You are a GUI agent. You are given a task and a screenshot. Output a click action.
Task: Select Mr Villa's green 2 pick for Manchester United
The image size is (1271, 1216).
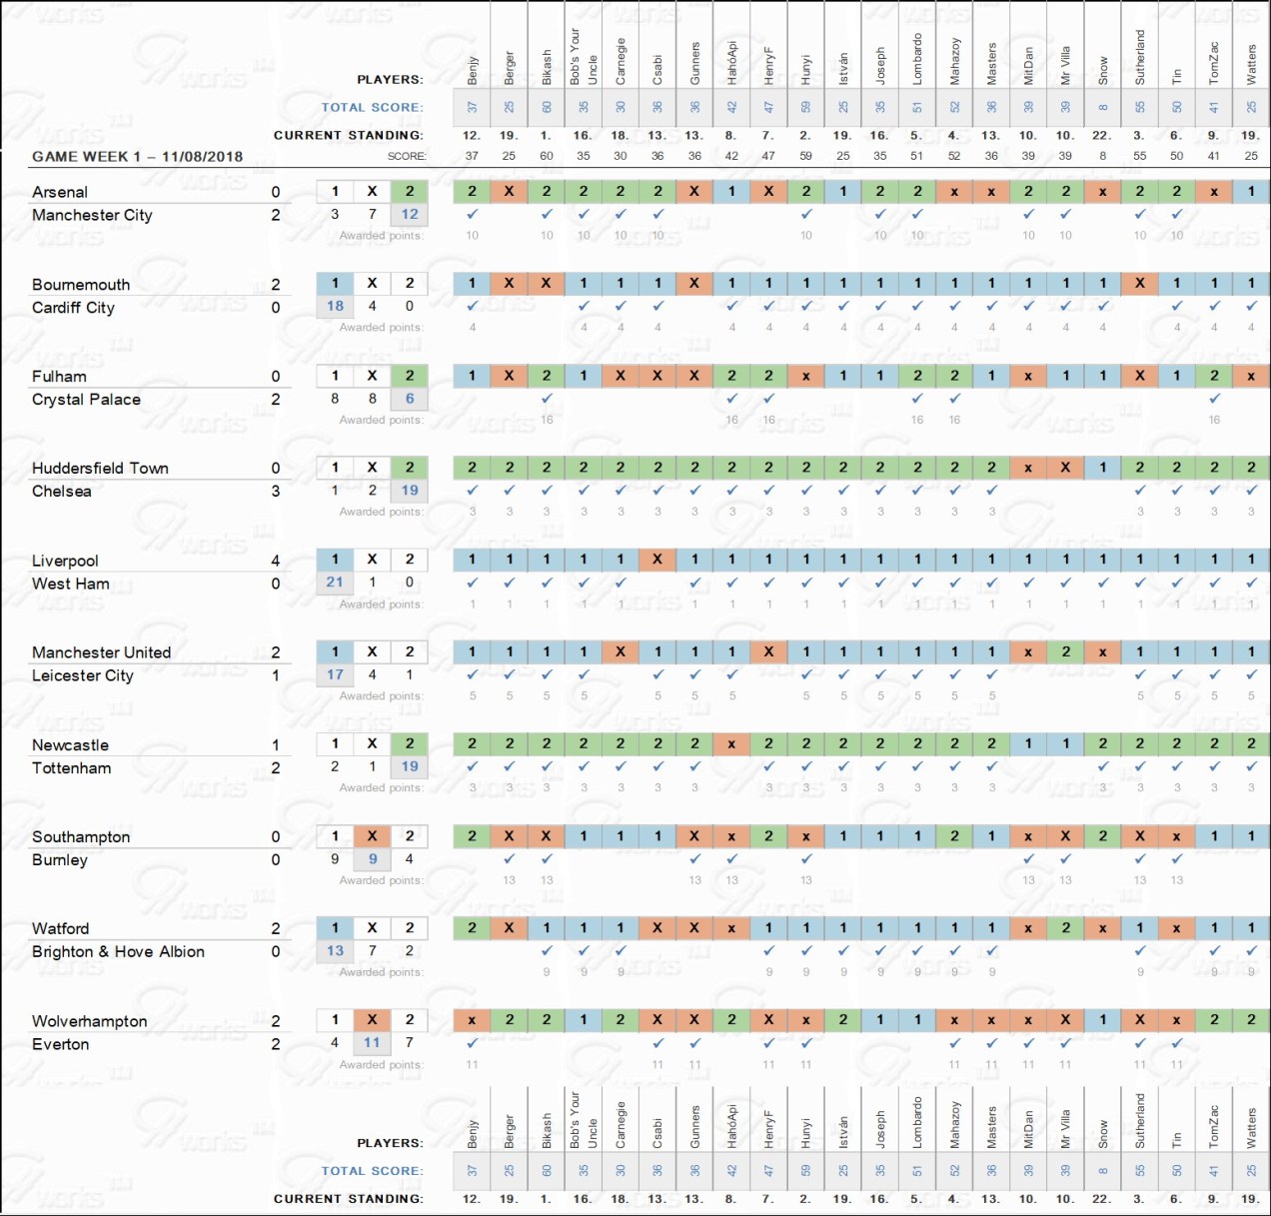pyautogui.click(x=1066, y=651)
